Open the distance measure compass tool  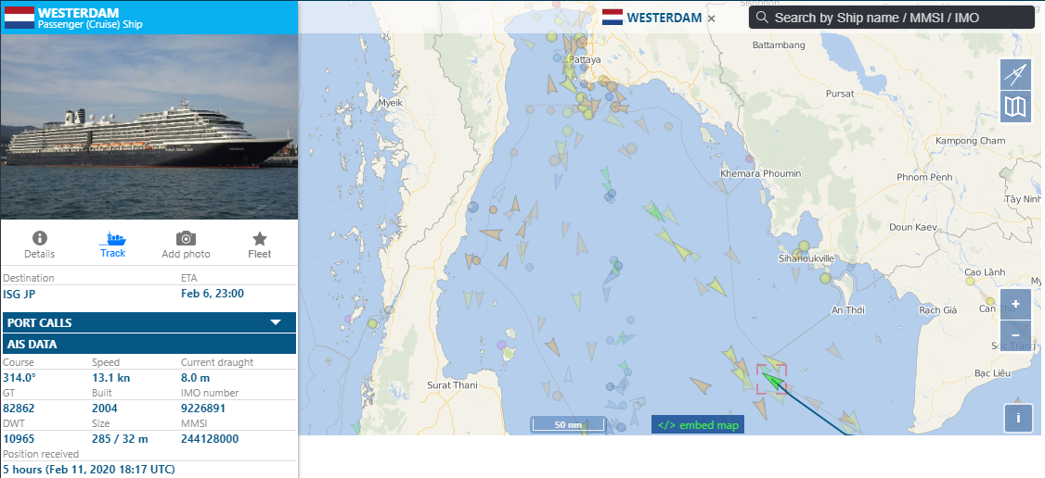pyautogui.click(x=1015, y=74)
